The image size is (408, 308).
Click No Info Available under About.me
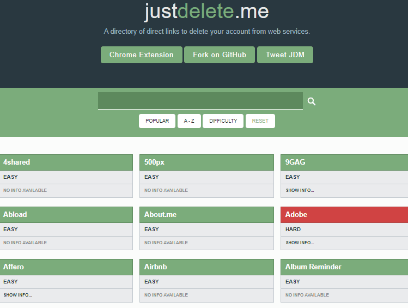166,243
